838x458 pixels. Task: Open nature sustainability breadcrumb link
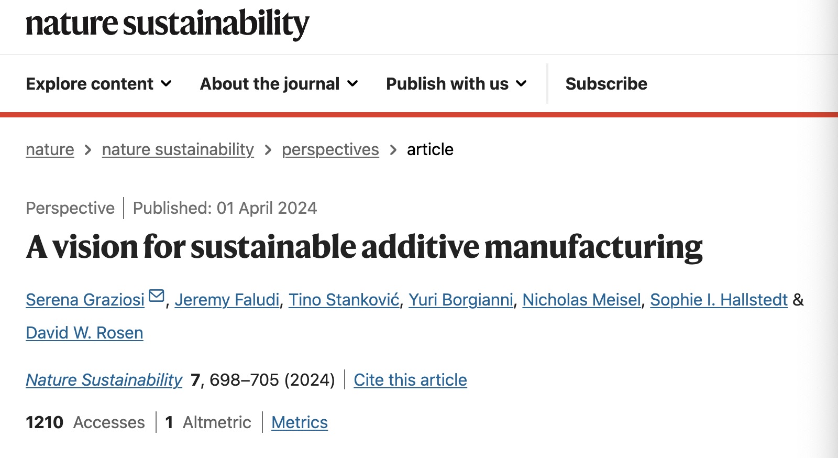click(178, 149)
